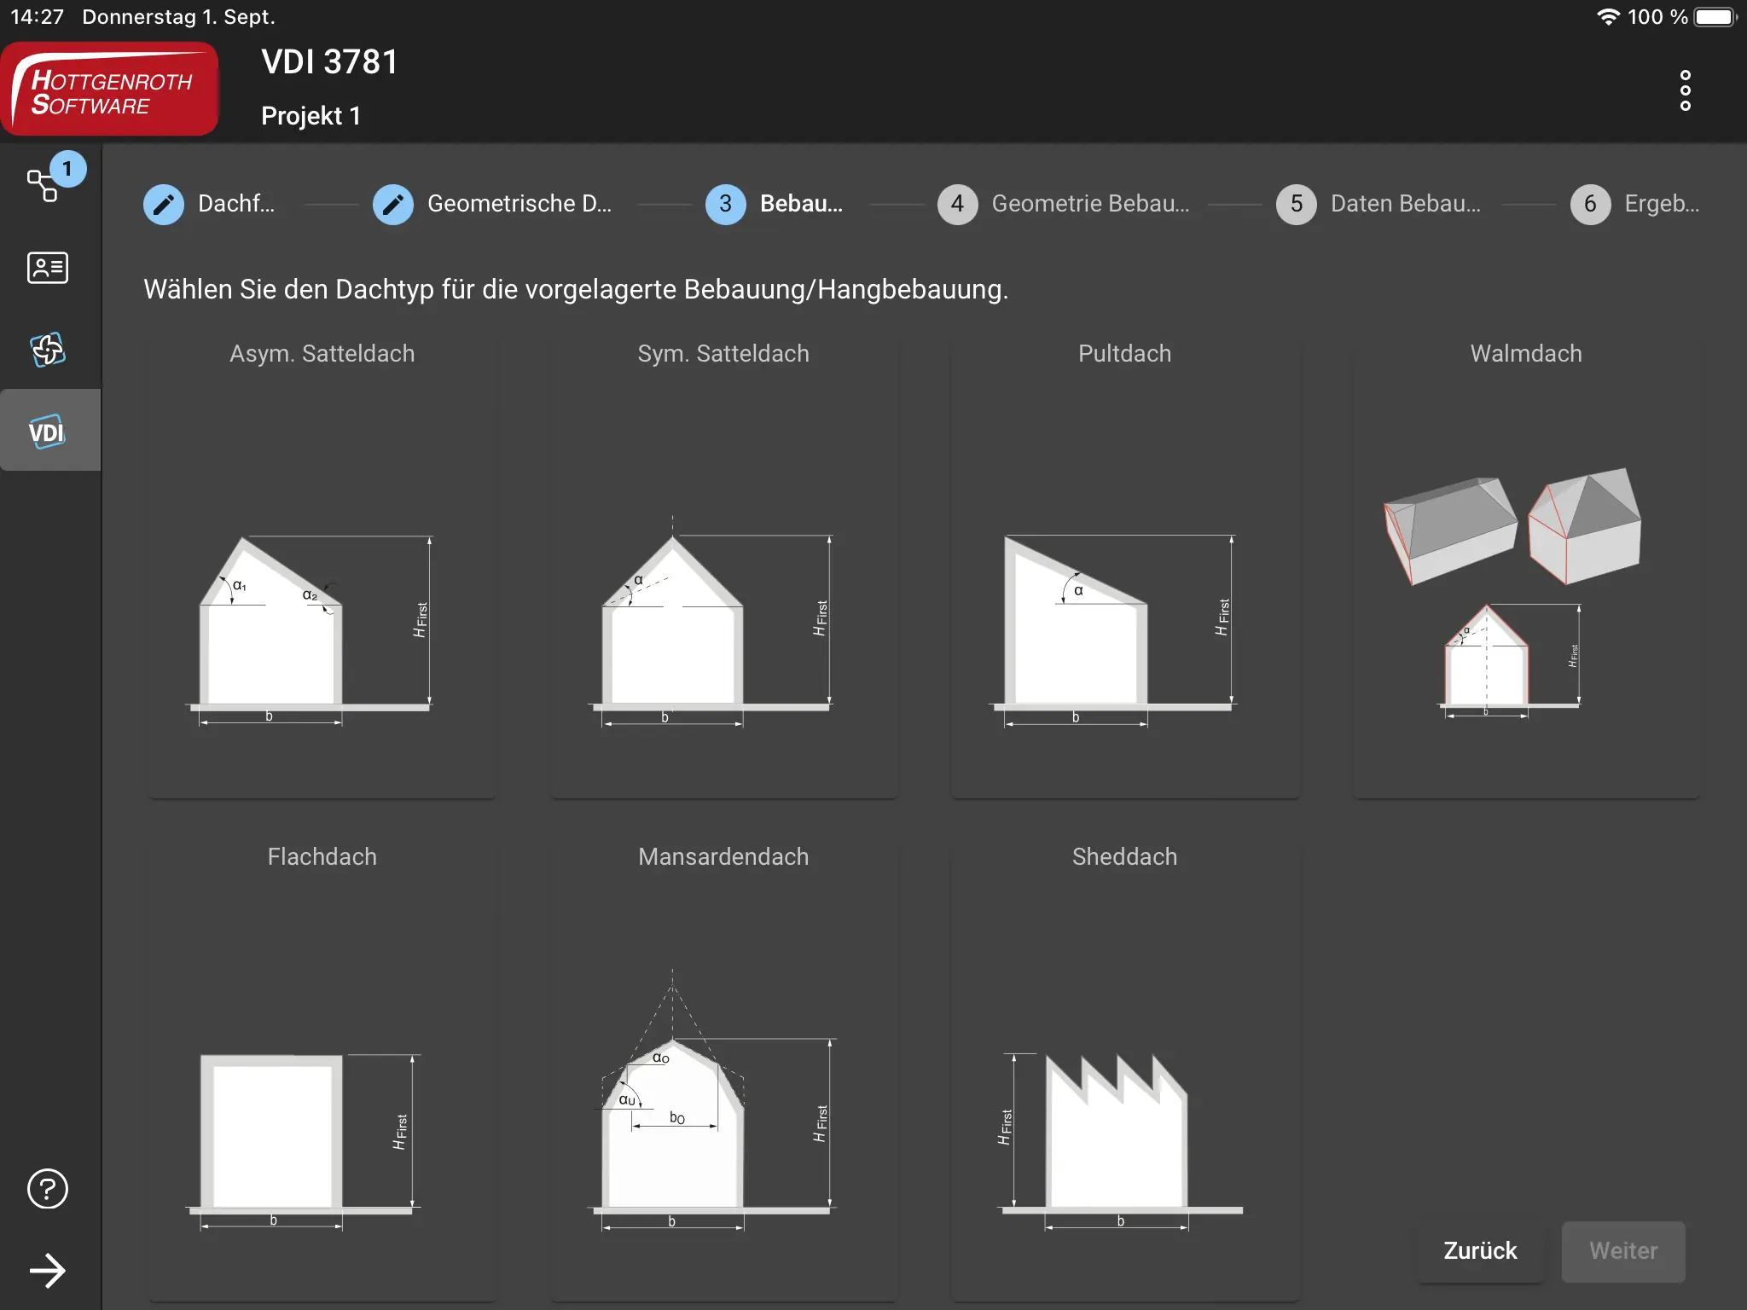
Task: Pick the Pultdach roof type
Action: 1124,567
